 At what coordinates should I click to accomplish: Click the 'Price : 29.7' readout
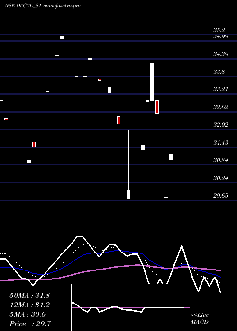[x=30, y=323]
